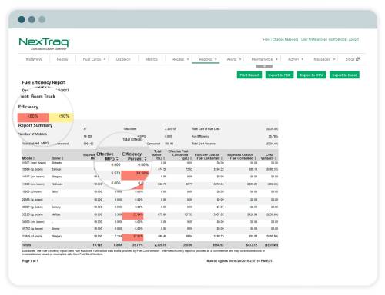This screenshot has height=295, width=385.
Task: Sort by Effective MPG column arrows
Action: (117, 159)
